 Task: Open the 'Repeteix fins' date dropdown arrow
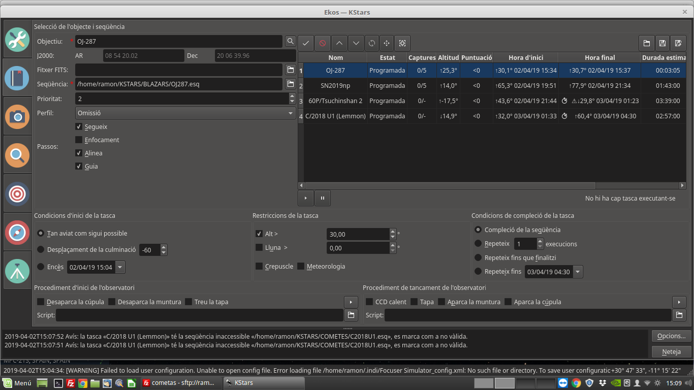coord(578,272)
